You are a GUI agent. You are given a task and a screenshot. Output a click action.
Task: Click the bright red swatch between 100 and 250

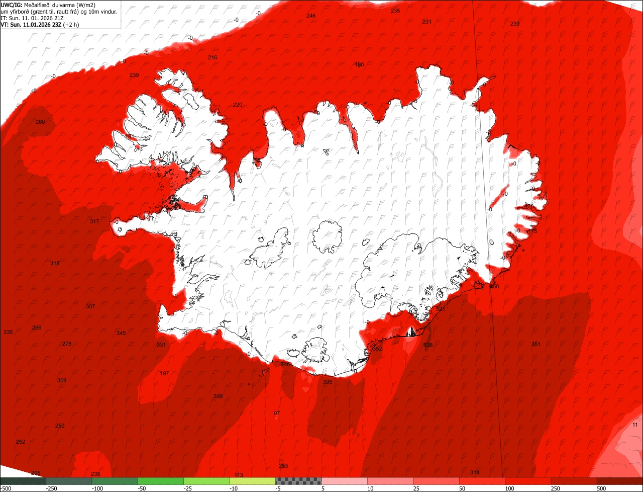528,481
